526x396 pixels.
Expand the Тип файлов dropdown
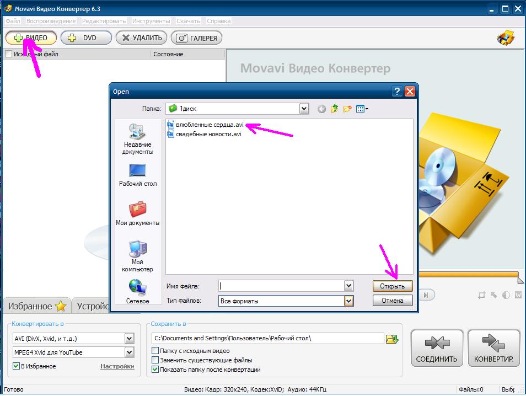(x=348, y=301)
